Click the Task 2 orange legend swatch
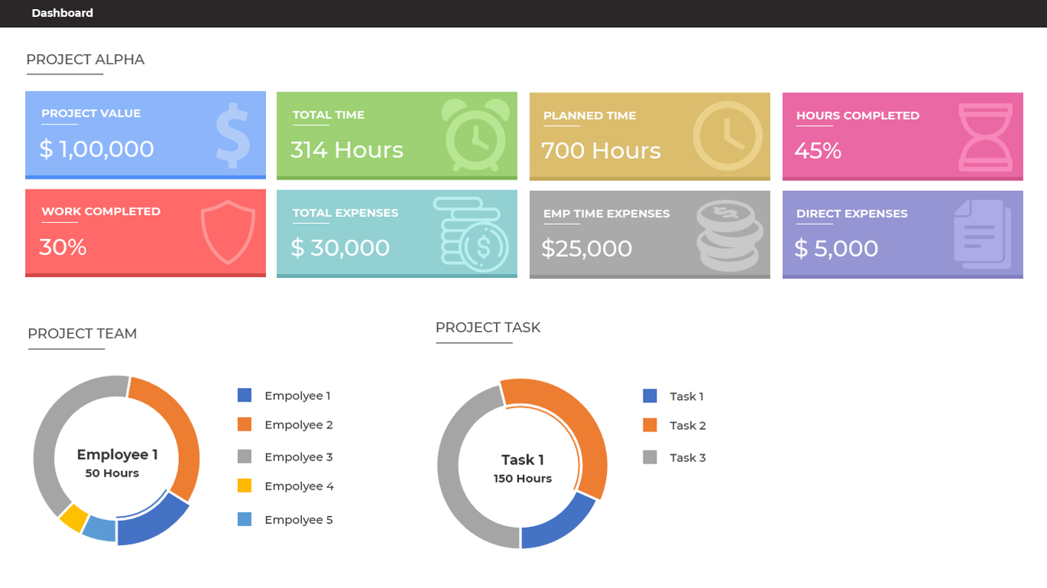The height and width of the screenshot is (588, 1047). 650,425
